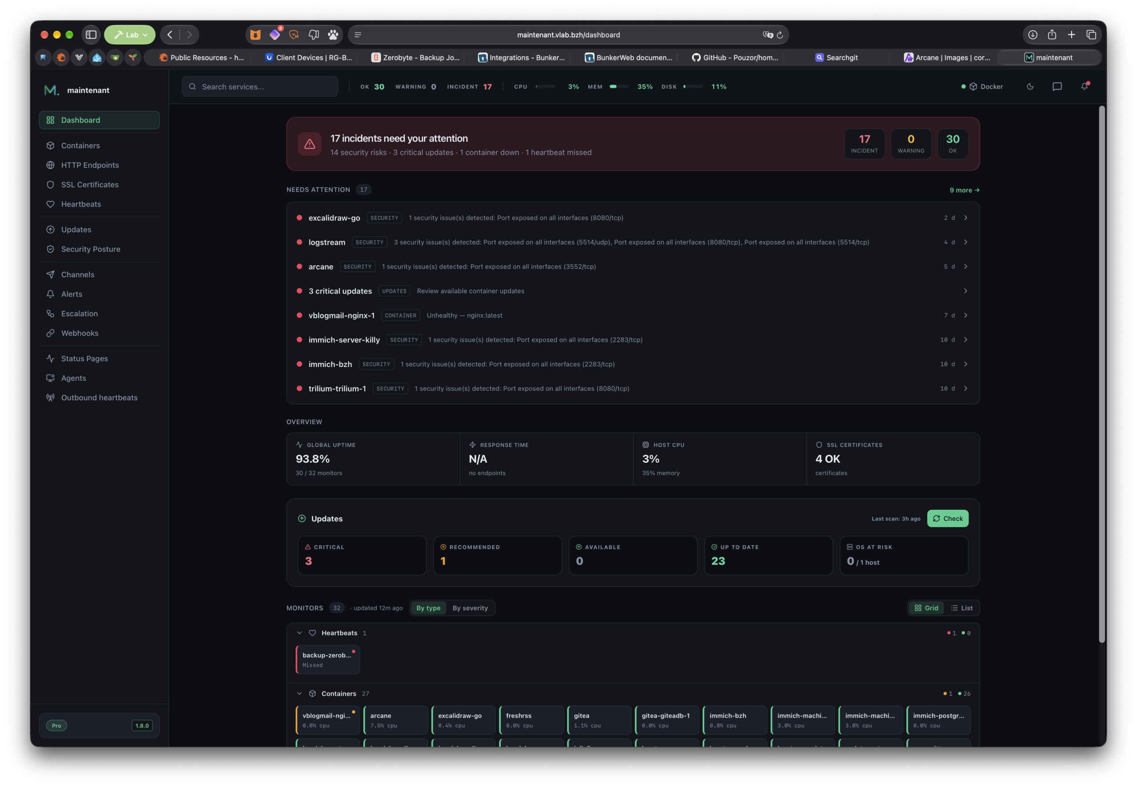The width and height of the screenshot is (1137, 787).
Task: Click the MEM usage progress bar
Action: (x=619, y=86)
